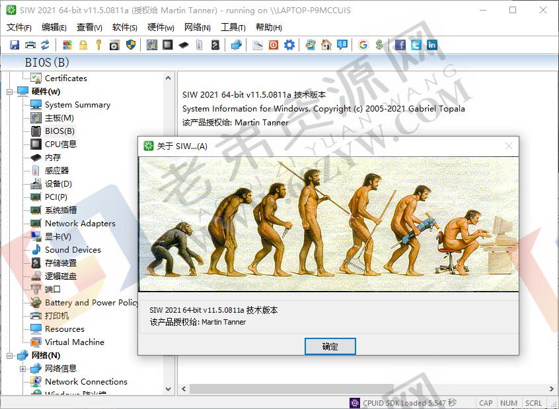Click the yellow key toolbar icon
This screenshot has height=409, width=559.
tap(98, 45)
